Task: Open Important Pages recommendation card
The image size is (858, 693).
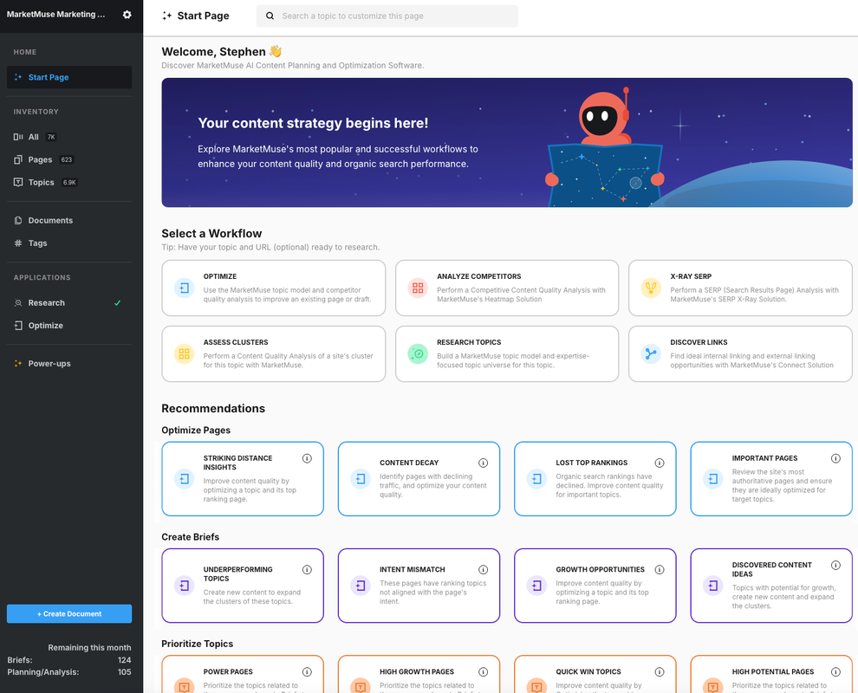Action: click(x=771, y=478)
